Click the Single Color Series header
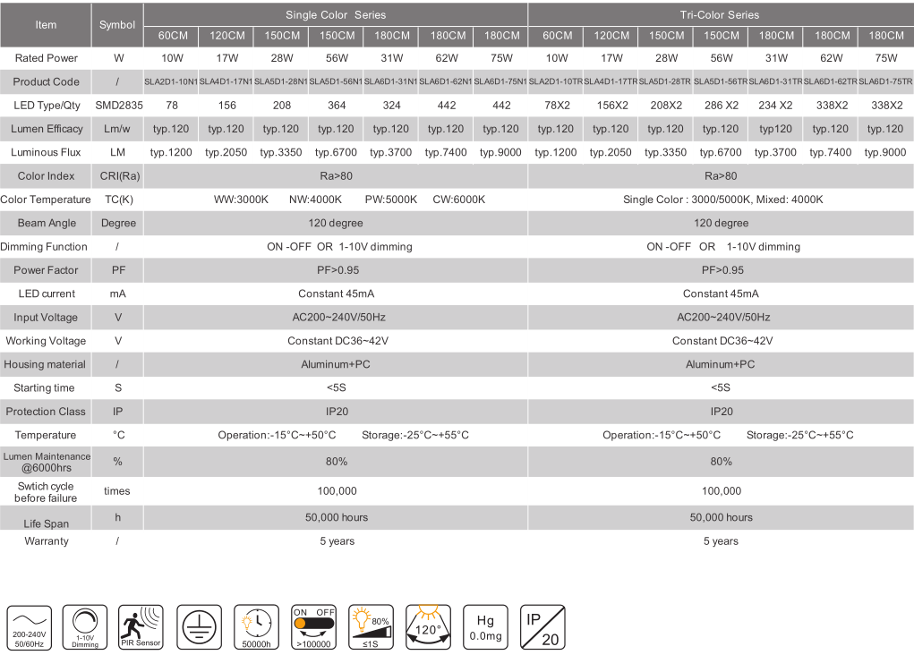Image resolution: width=914 pixels, height=655 pixels. (336, 15)
